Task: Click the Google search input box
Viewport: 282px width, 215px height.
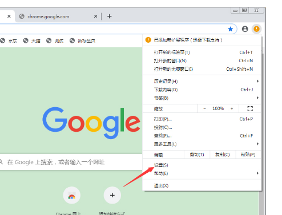Action: [71, 162]
